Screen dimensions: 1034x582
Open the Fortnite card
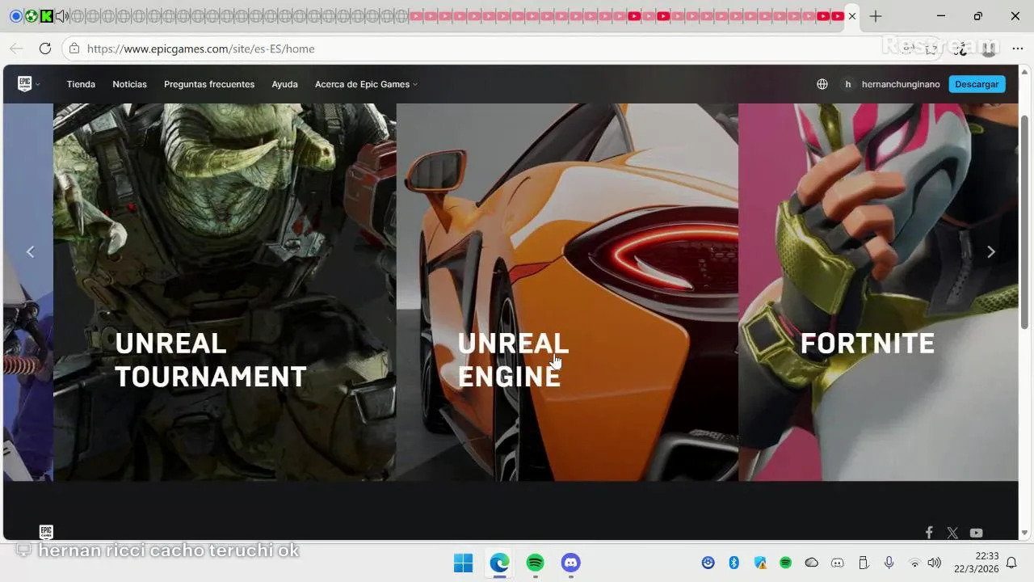click(878, 292)
